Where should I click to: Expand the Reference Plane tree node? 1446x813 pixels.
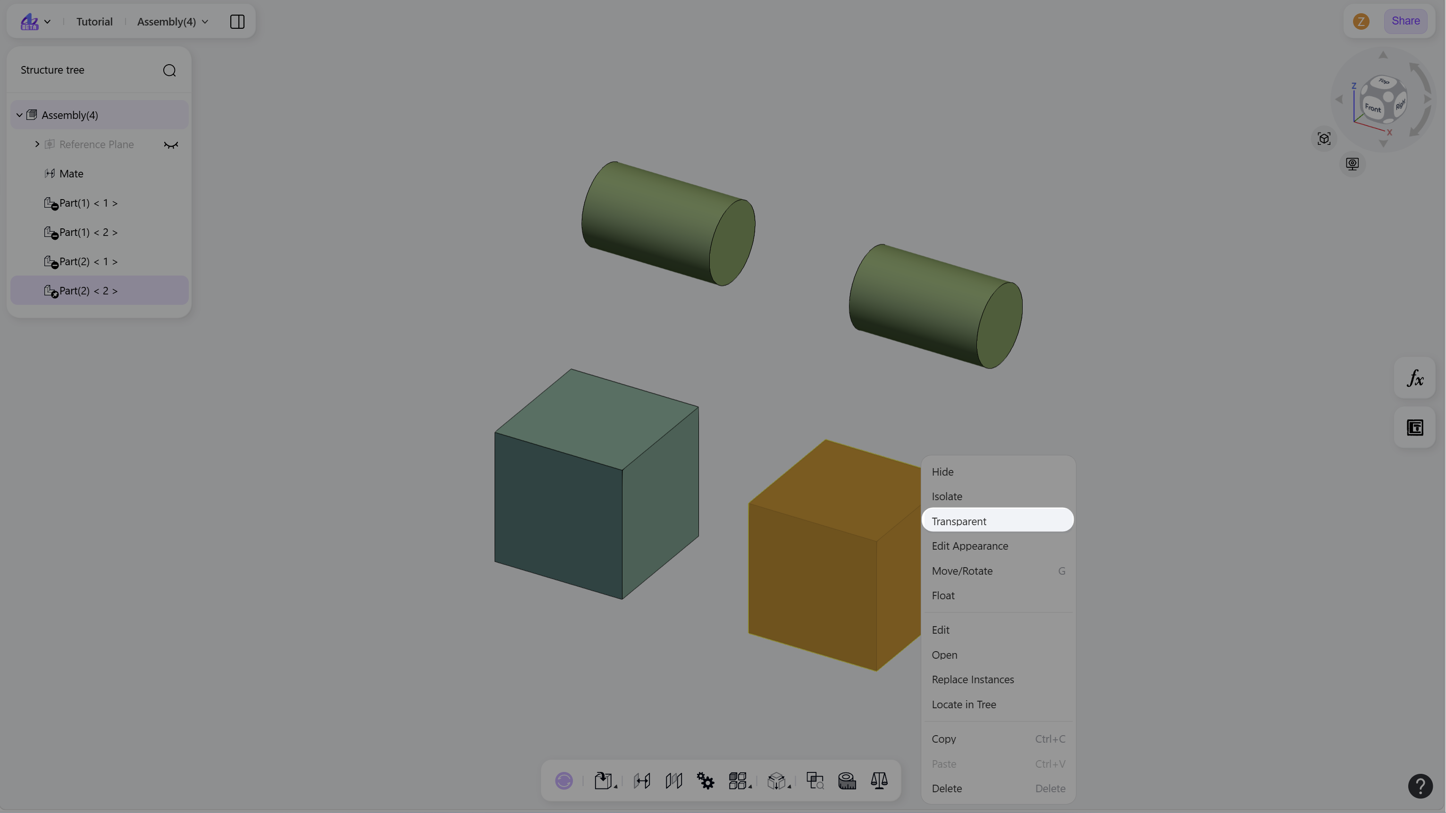point(37,144)
